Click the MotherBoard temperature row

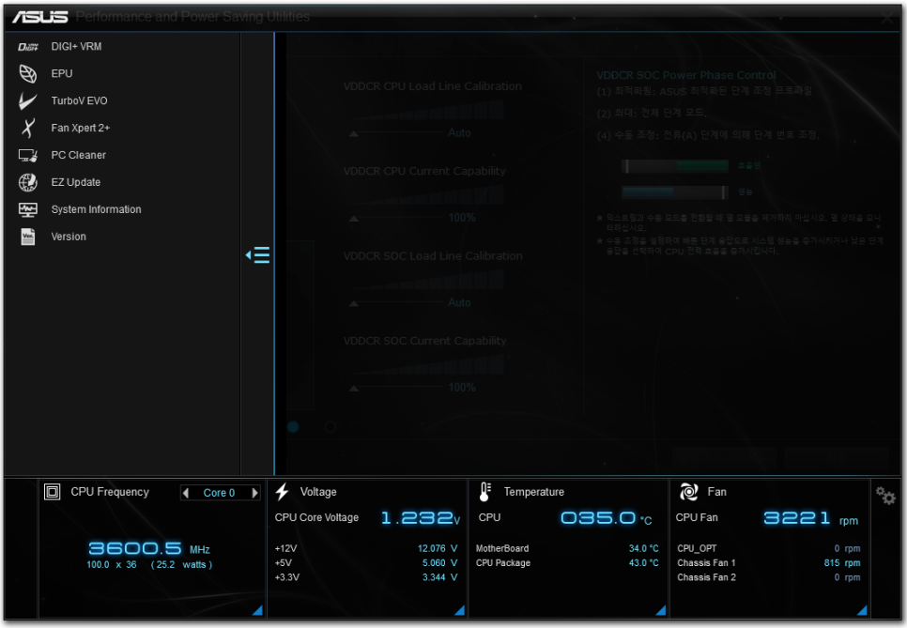[567, 548]
